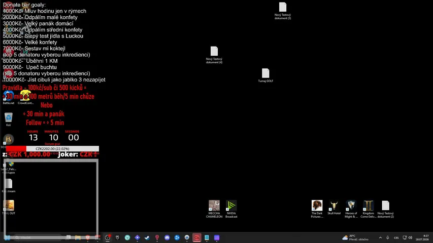Click the red map-pin taskbar icon
The height and width of the screenshot is (243, 433).
[157, 237]
